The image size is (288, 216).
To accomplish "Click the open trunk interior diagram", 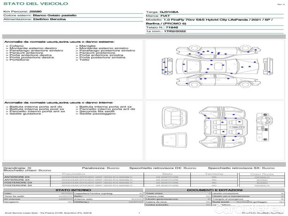I will (175, 118).
